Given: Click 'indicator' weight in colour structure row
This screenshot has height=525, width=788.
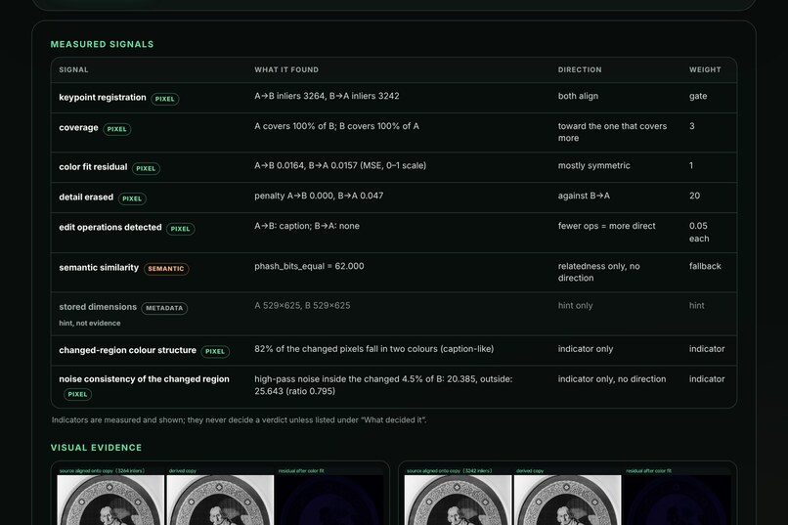Looking at the screenshot, I should click(x=707, y=349).
